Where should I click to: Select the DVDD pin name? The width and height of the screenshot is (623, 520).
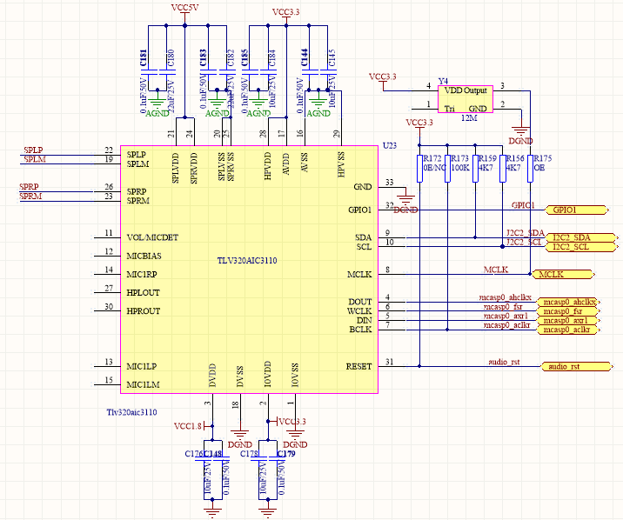pyautogui.click(x=212, y=375)
